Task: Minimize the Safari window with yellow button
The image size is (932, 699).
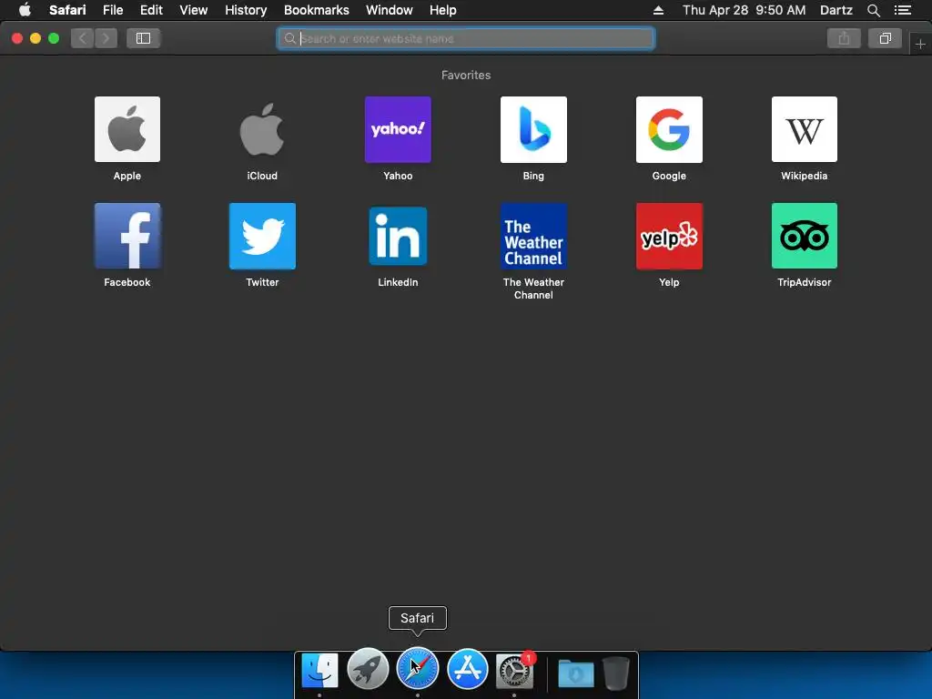Action: [35, 38]
